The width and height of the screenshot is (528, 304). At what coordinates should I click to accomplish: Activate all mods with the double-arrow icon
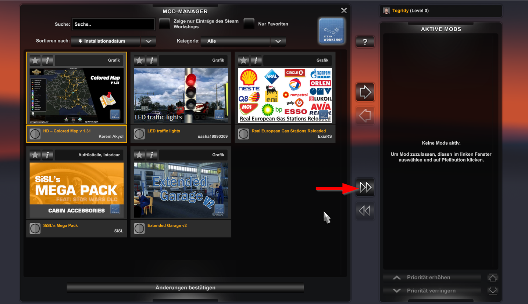[x=365, y=187]
